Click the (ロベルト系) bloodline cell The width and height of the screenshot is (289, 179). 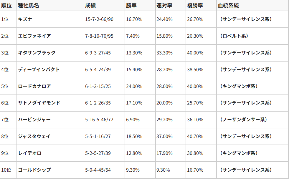click(x=234, y=36)
